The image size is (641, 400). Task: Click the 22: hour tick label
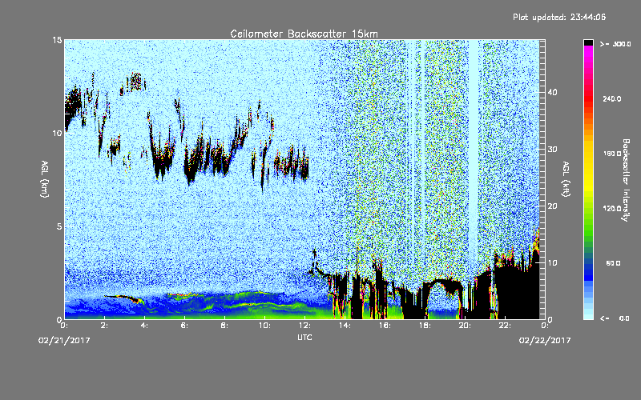point(505,326)
